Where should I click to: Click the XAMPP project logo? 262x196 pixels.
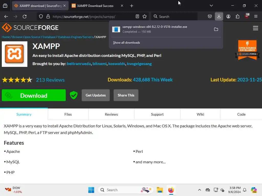[15, 54]
